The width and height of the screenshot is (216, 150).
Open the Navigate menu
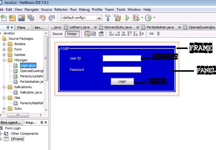point(31,10)
